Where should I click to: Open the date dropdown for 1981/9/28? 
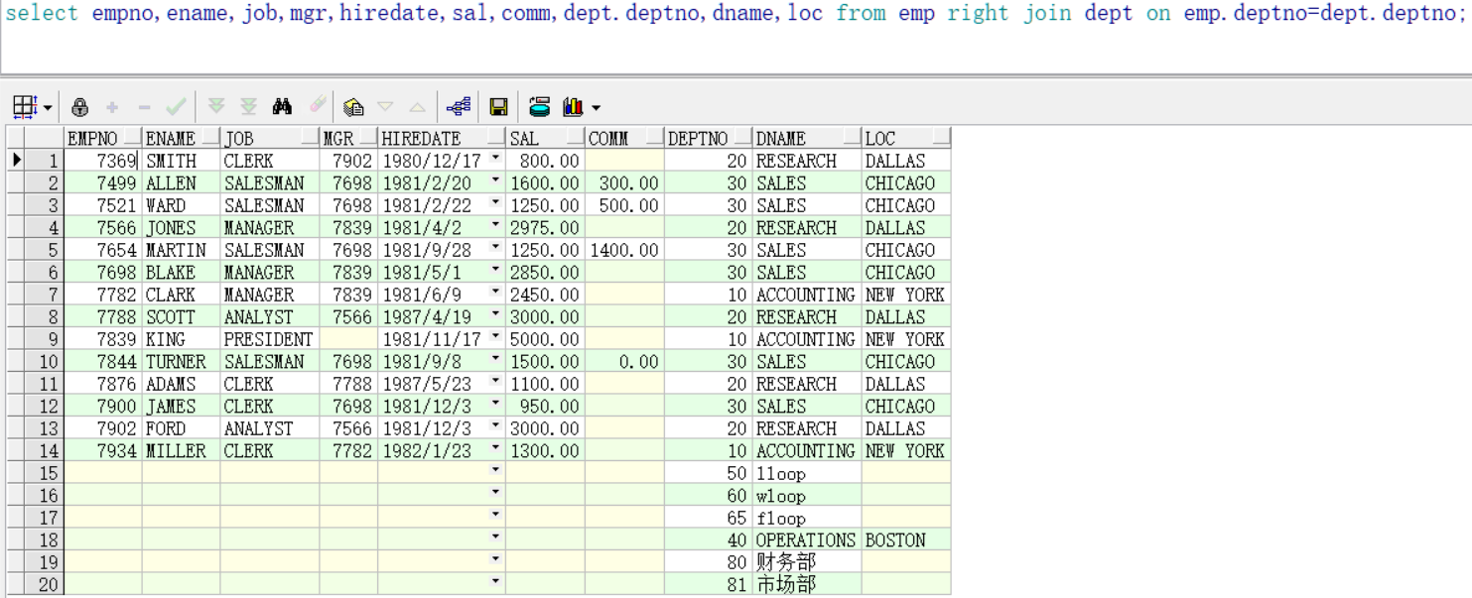496,250
